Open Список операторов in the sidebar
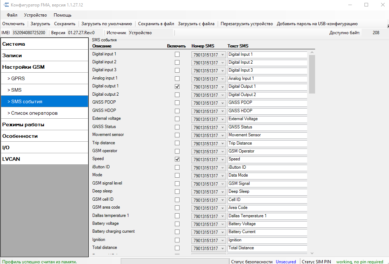Image resolution: width=389 pixels, height=264 pixels. tap(34, 113)
